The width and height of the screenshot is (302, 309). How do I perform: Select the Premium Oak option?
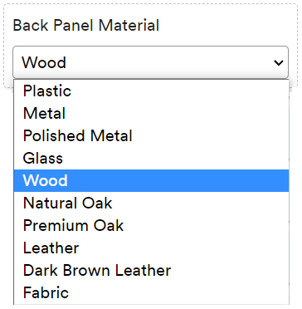151,225
